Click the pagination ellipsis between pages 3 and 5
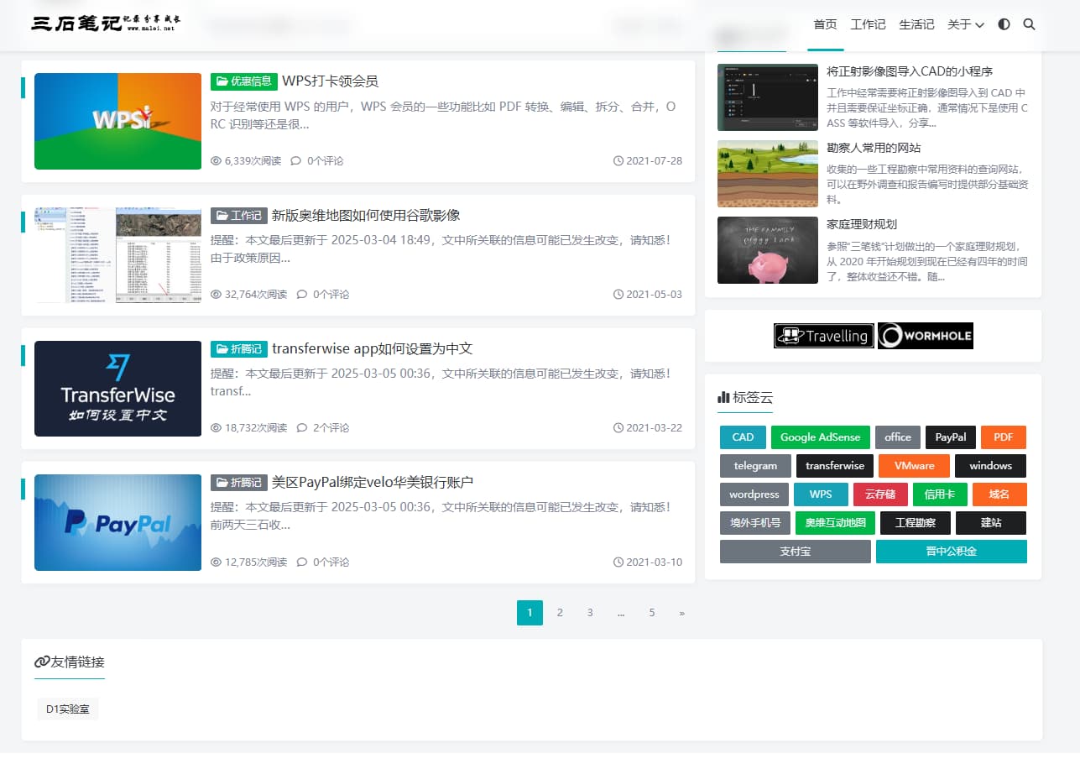The height and width of the screenshot is (769, 1080). click(x=621, y=613)
